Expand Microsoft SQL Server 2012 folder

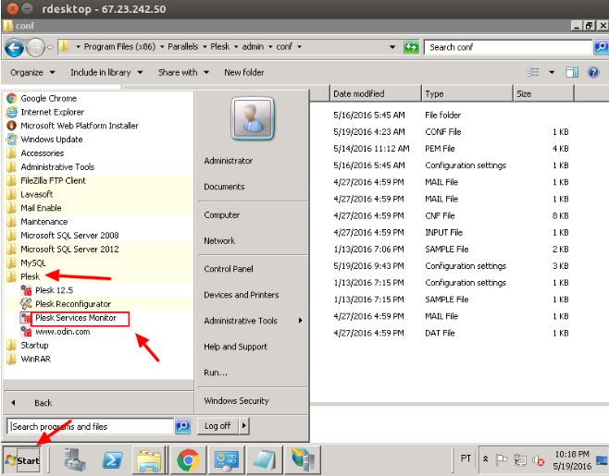[x=63, y=249]
